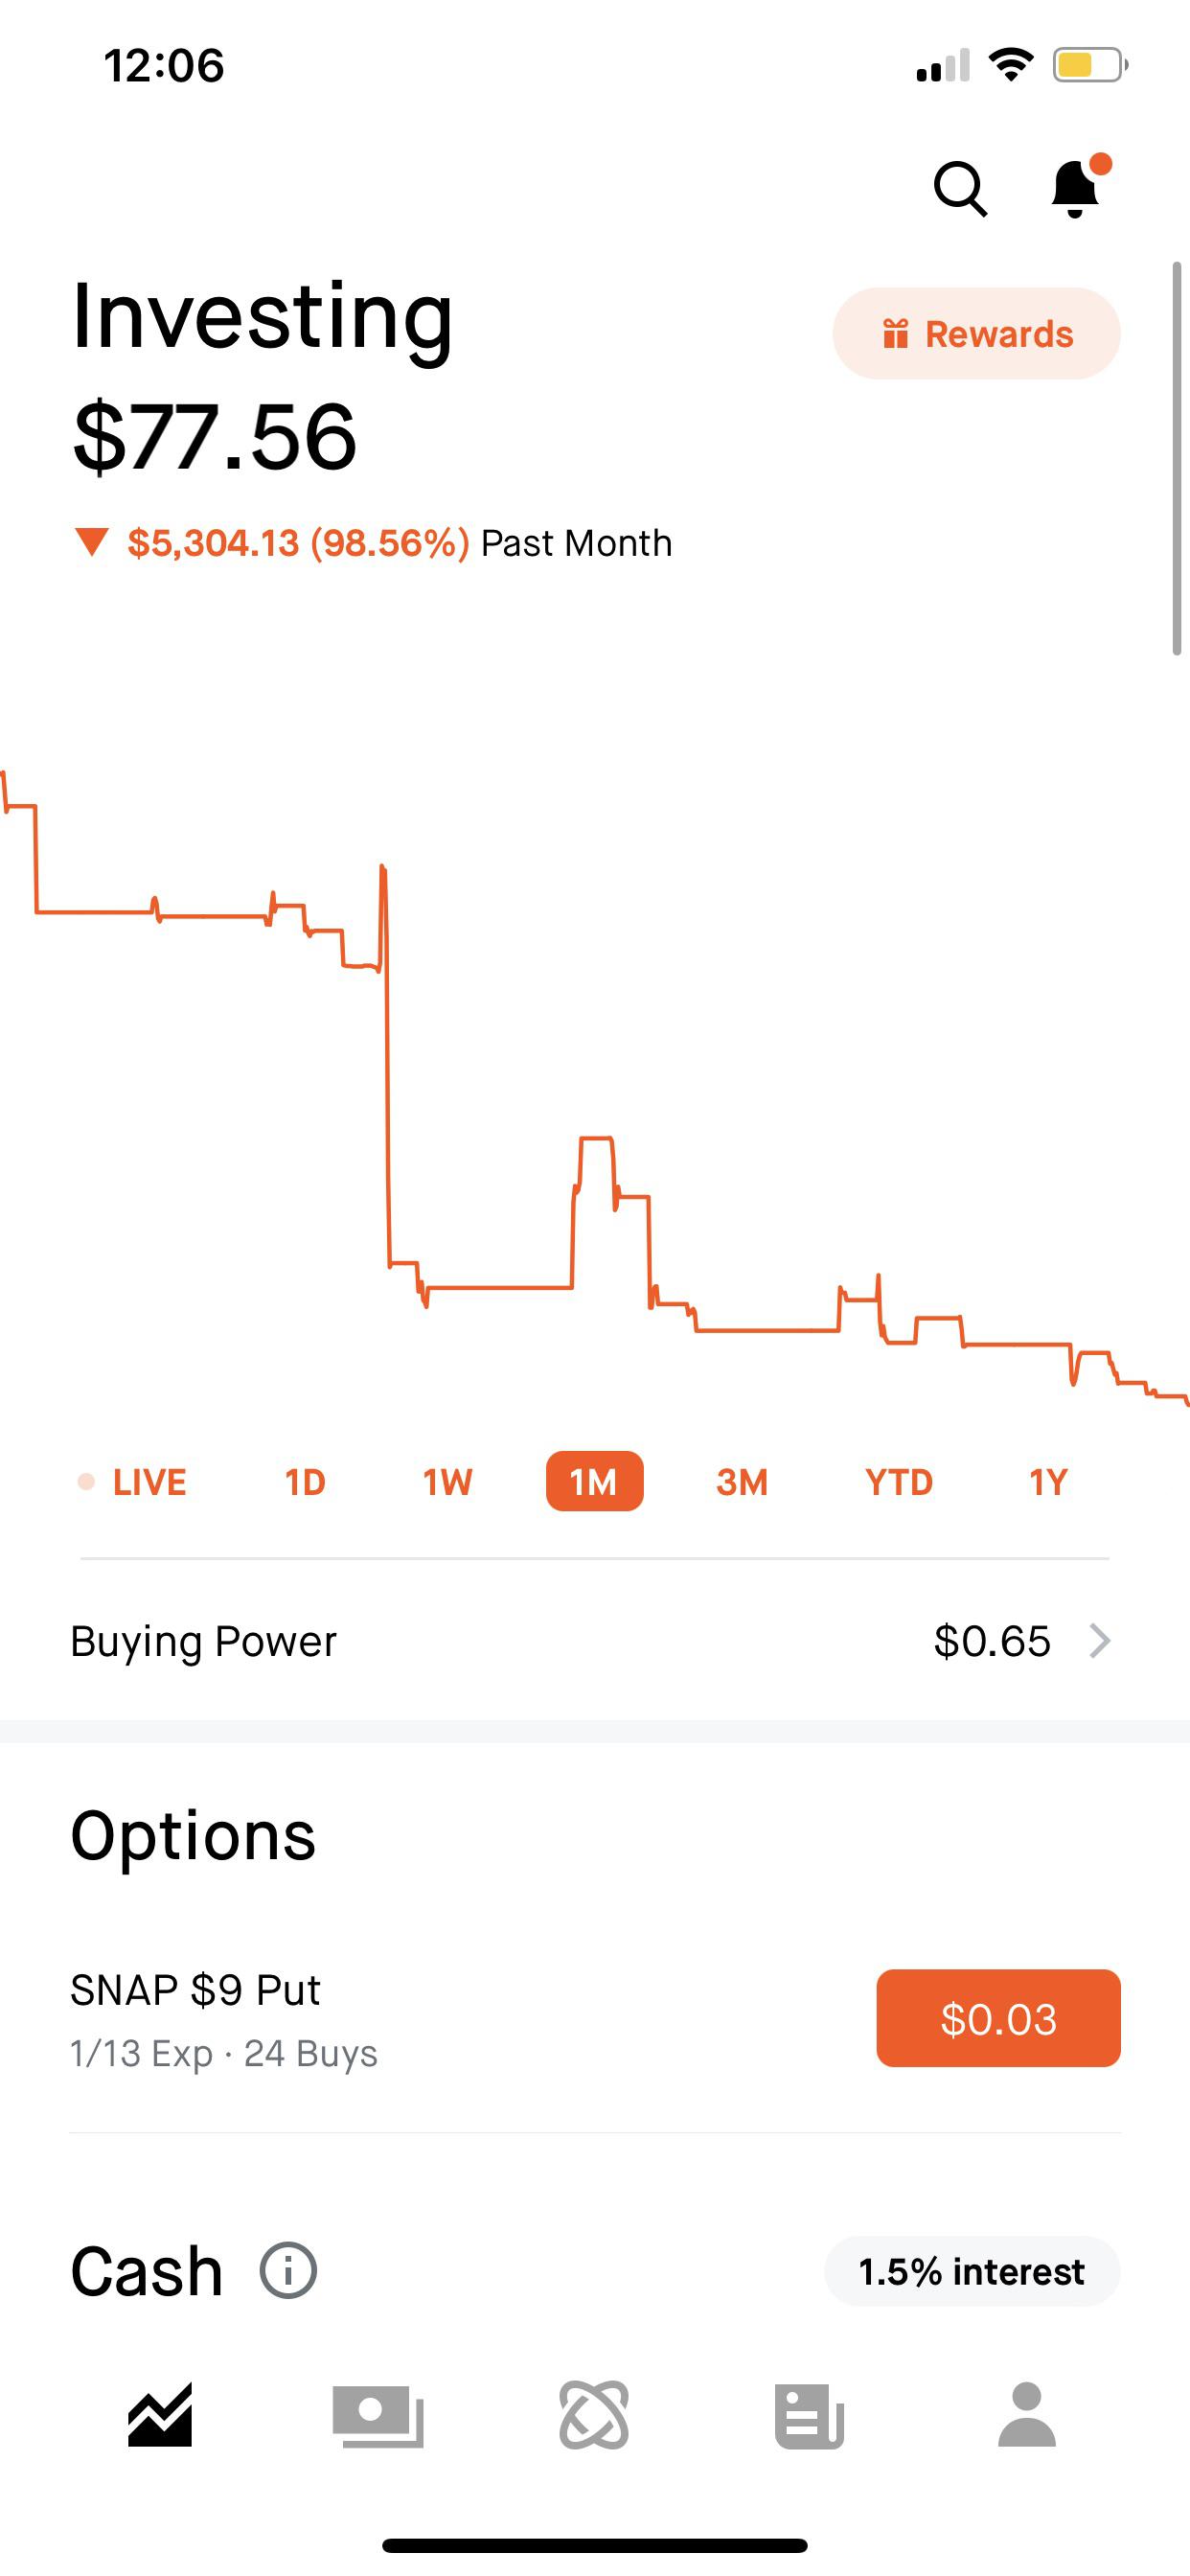This screenshot has height=2576, width=1190.
Task: Open the news feed tab icon
Action: 809,2415
